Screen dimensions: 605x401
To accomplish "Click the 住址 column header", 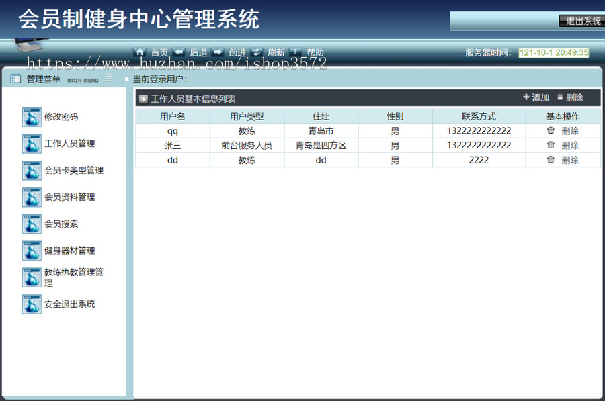I will coord(321,116).
